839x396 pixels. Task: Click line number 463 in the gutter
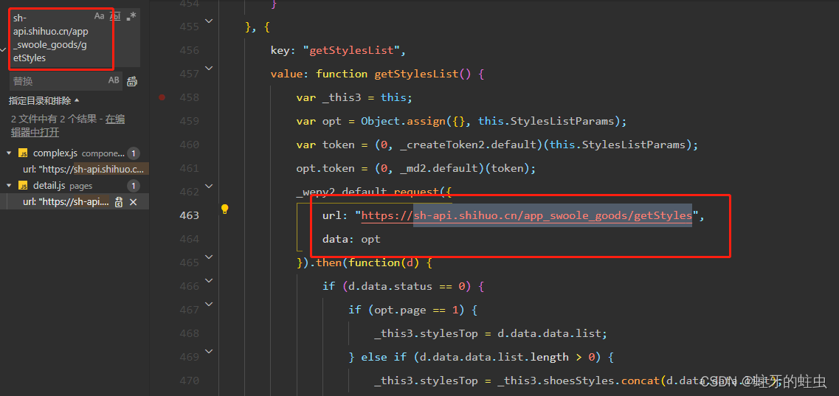pyautogui.click(x=189, y=215)
